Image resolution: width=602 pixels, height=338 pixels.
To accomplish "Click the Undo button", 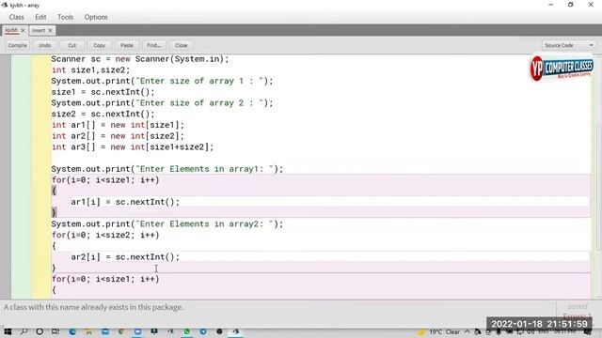I will pyautogui.click(x=44, y=45).
